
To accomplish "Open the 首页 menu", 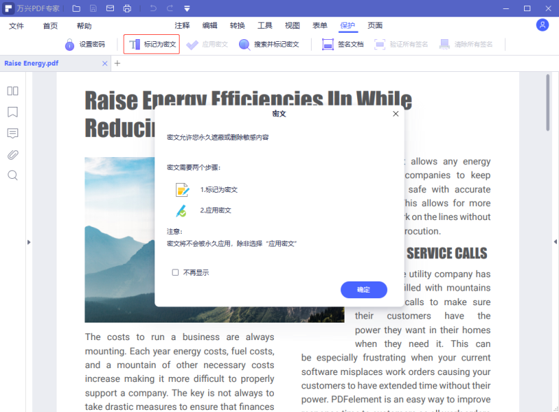I will coord(50,26).
